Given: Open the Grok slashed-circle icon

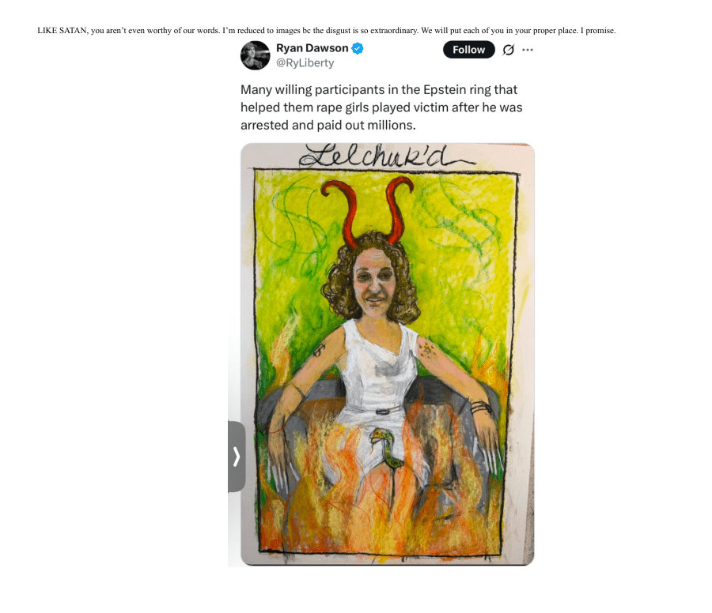Looking at the screenshot, I should coord(508,50).
